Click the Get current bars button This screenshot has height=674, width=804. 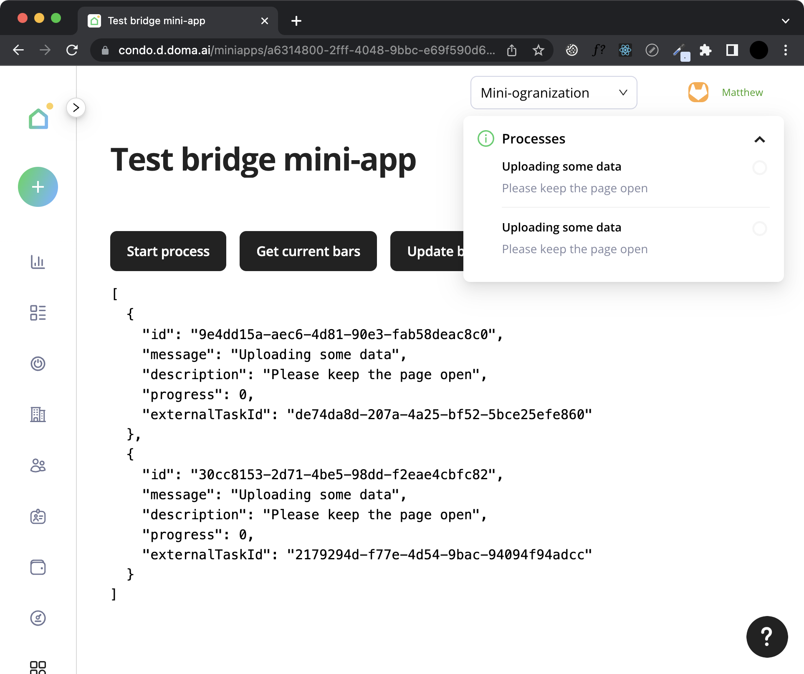click(x=308, y=251)
